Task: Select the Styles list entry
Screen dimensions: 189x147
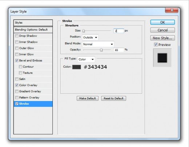Action: 33,22
